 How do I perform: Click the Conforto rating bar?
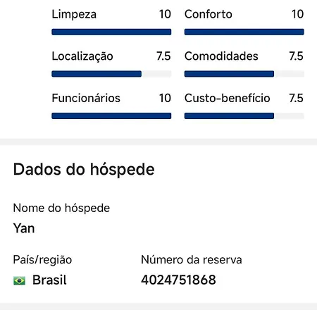click(244, 32)
